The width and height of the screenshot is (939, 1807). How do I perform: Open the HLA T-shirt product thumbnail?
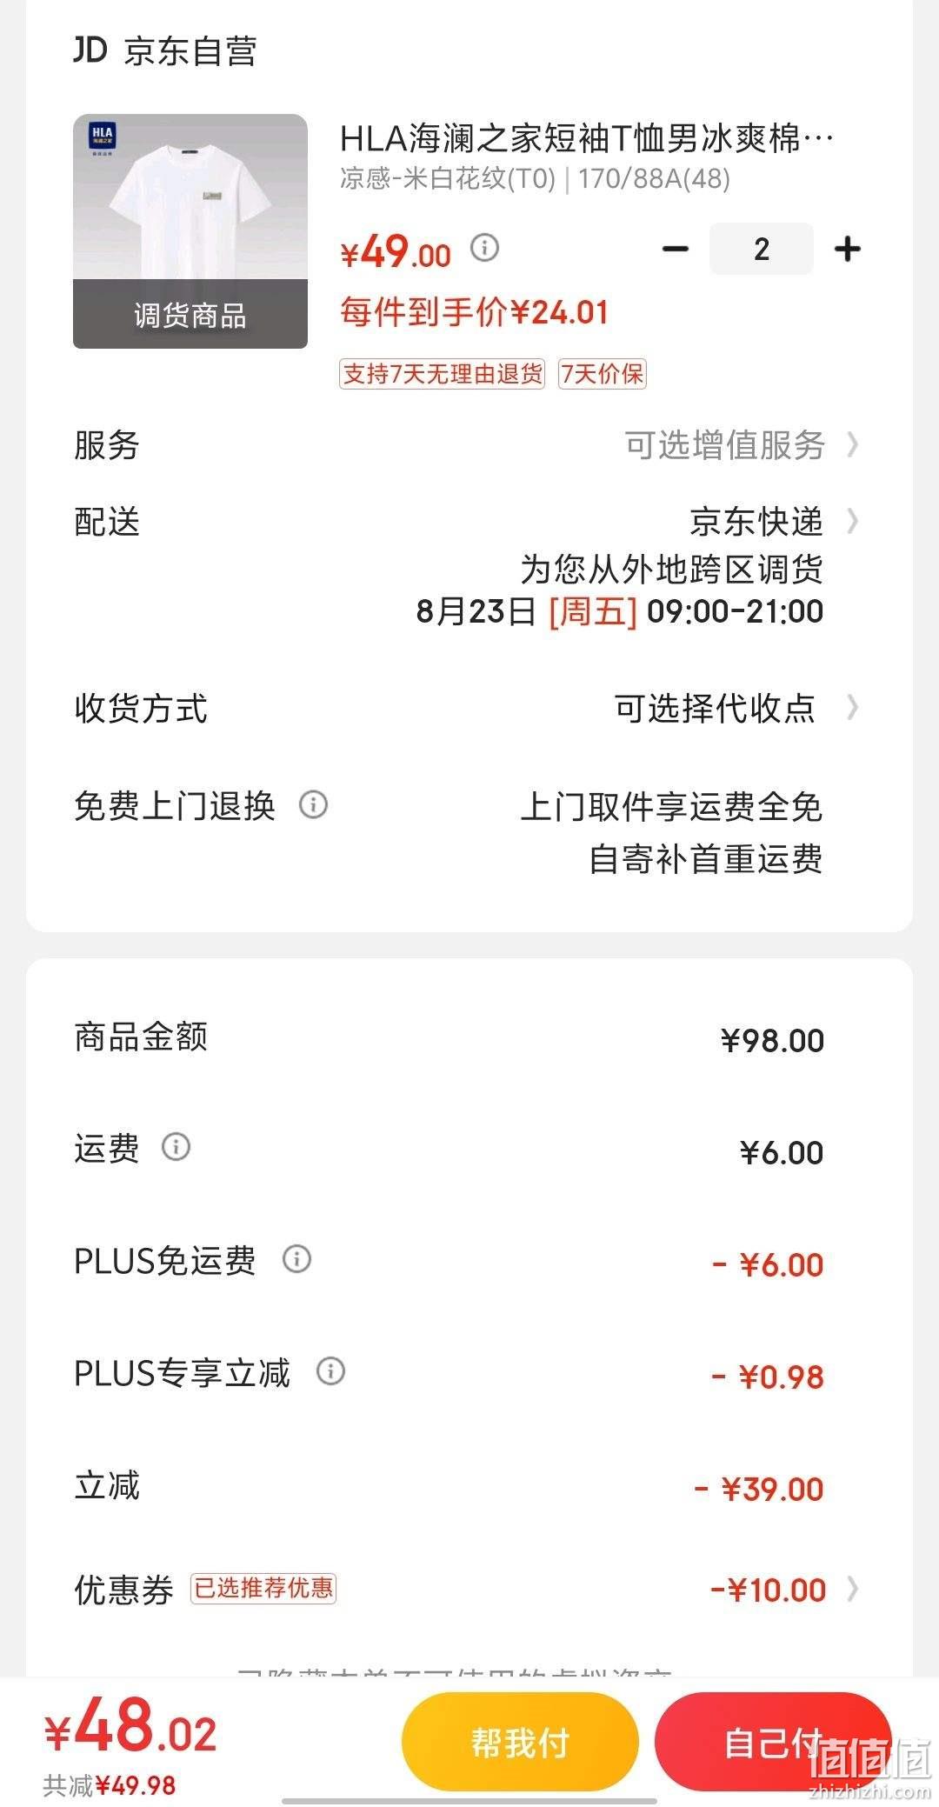(190, 231)
